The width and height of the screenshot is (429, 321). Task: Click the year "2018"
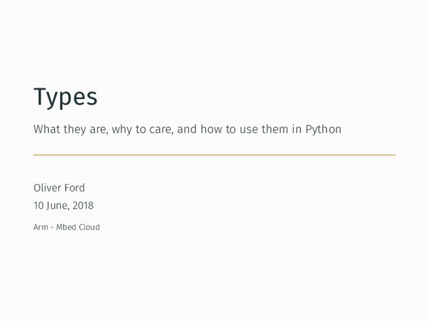pos(83,205)
